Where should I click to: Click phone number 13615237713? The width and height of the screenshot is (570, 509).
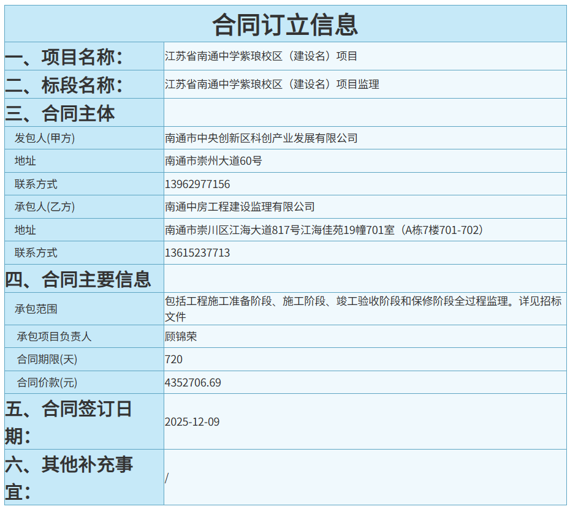[197, 253]
